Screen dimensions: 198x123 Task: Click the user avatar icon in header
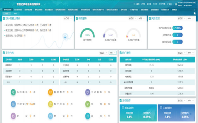(x=176, y=4)
